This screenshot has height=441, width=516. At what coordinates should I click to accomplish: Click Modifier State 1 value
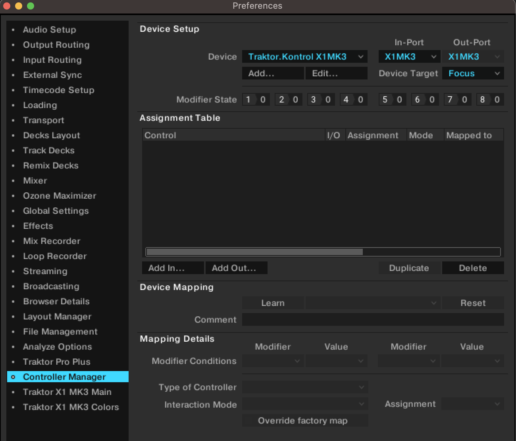coord(263,99)
